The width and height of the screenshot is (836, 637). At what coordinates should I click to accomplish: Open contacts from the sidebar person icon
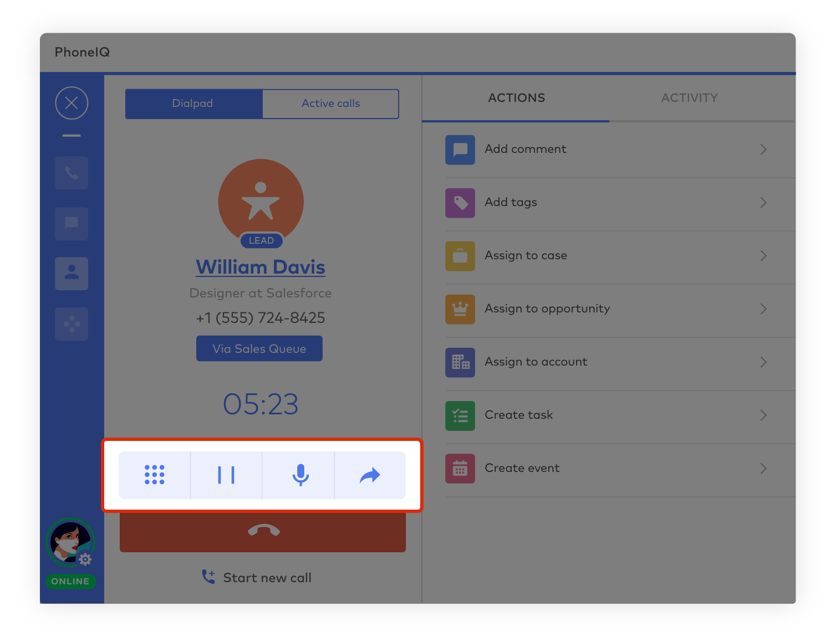(x=72, y=274)
